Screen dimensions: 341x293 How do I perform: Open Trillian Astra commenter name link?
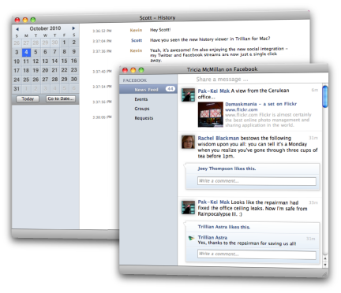click(x=212, y=237)
